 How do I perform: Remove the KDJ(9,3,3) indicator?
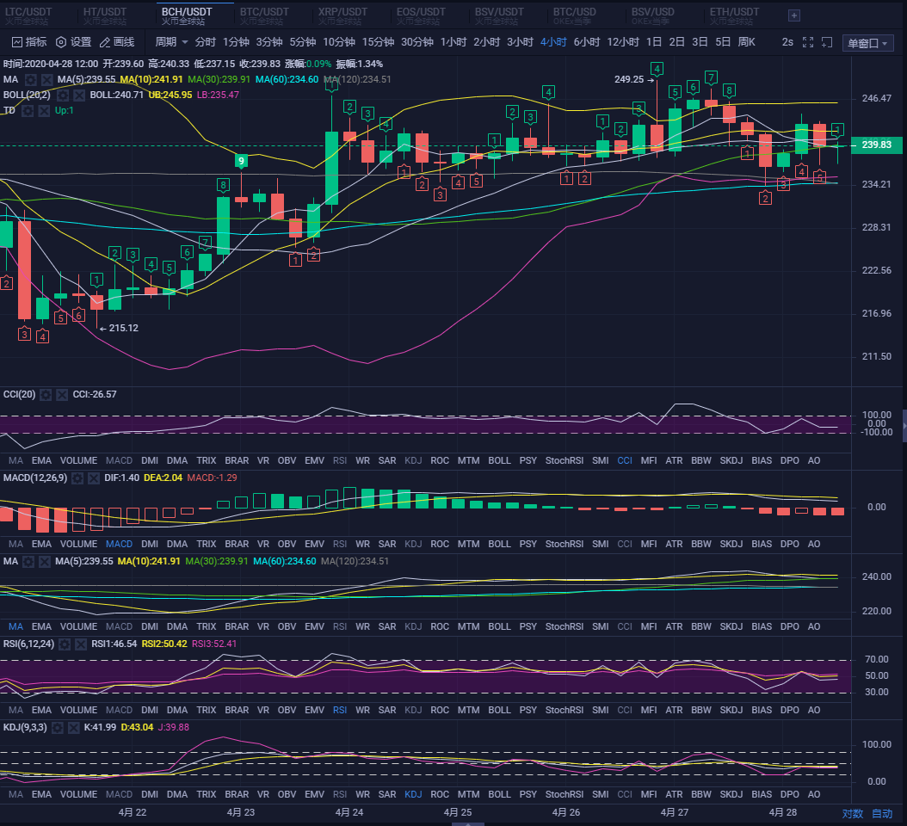pyautogui.click(x=72, y=727)
